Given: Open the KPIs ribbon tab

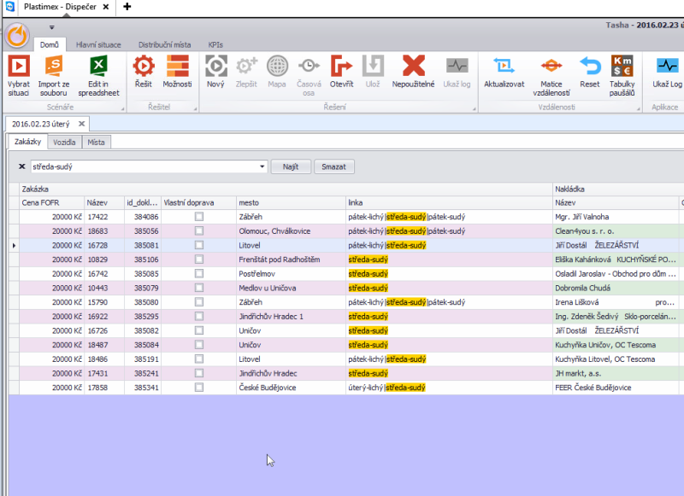Looking at the screenshot, I should point(215,45).
